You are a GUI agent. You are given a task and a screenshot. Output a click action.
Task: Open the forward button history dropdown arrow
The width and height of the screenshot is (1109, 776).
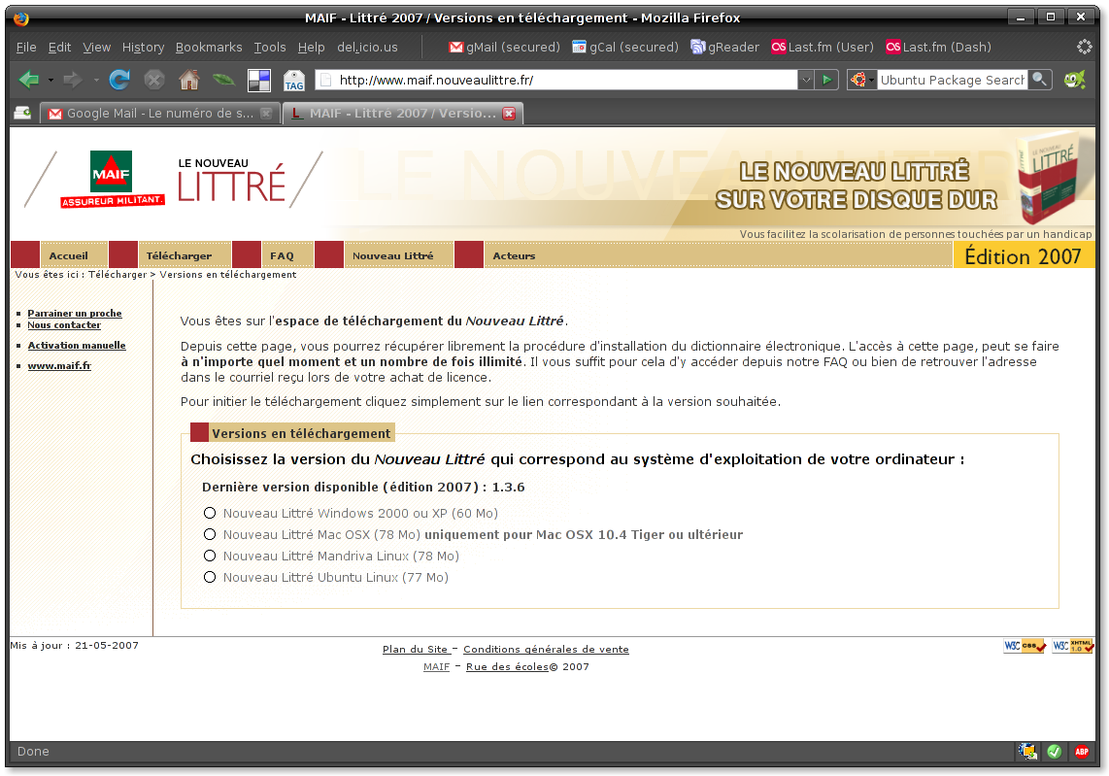coord(95,80)
